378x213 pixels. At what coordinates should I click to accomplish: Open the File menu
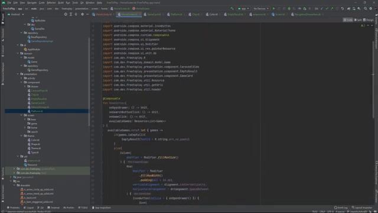[9, 2]
